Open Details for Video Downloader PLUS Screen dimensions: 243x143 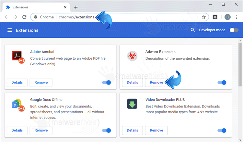pyautogui.click(x=132, y=130)
